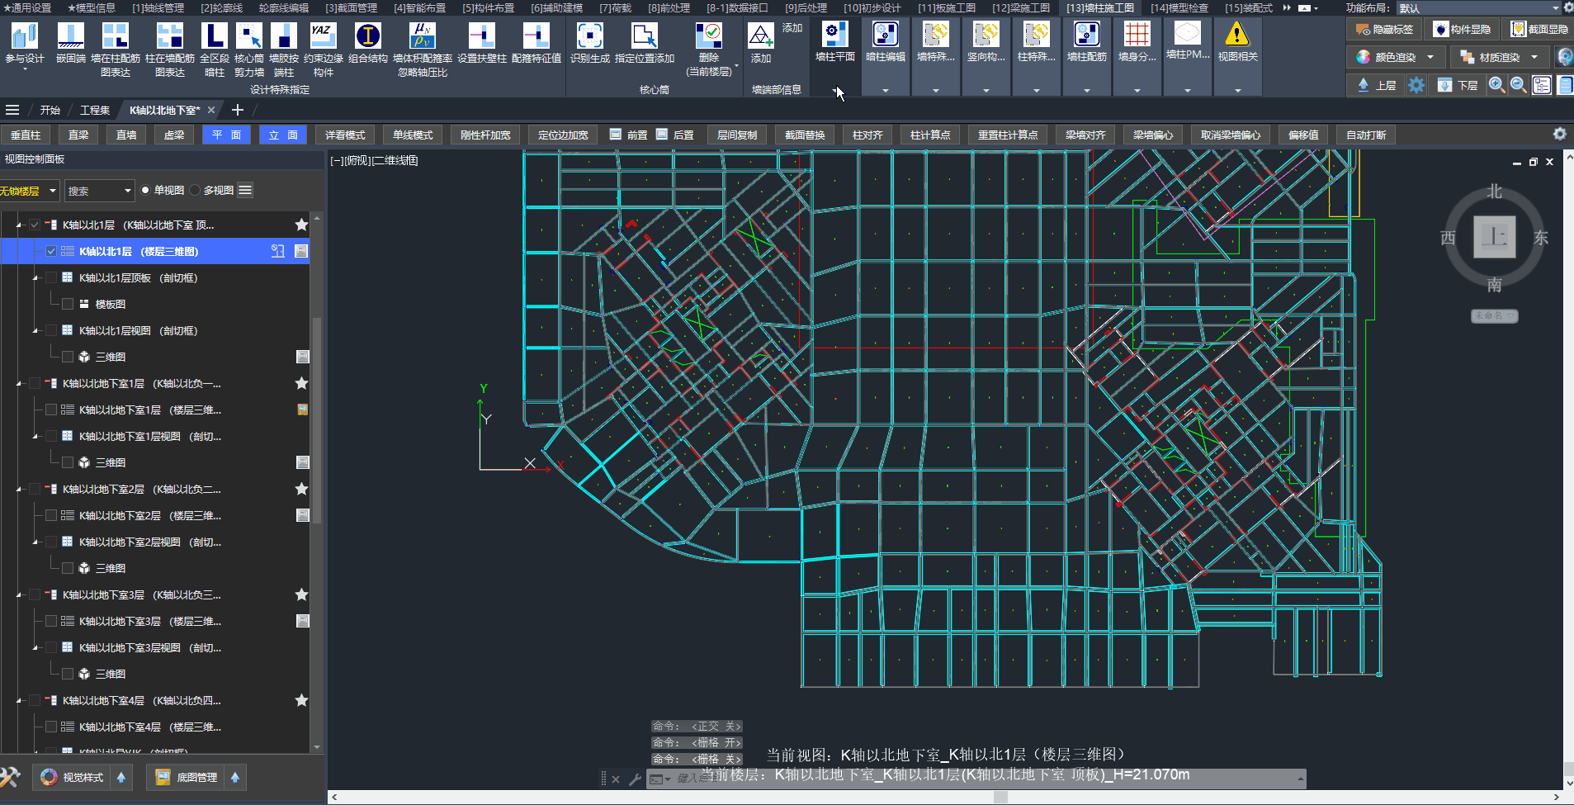Switch to the [12]梁施工图 ribbon tab
The height and width of the screenshot is (805, 1574).
pyautogui.click(x=1020, y=7)
